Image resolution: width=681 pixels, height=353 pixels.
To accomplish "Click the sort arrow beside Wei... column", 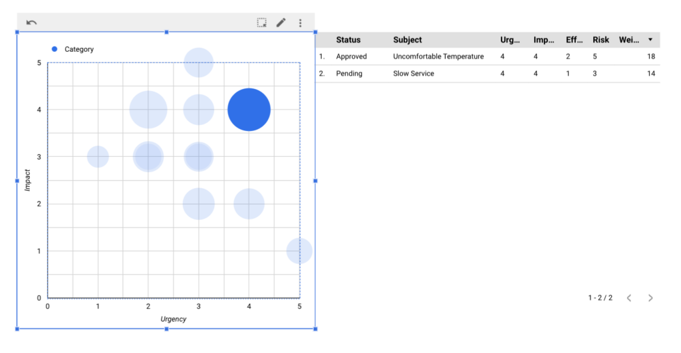I will (x=650, y=40).
